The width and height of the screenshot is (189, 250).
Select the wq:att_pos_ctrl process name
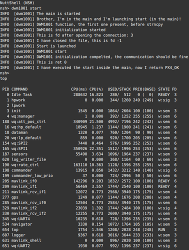(x=28, y=121)
